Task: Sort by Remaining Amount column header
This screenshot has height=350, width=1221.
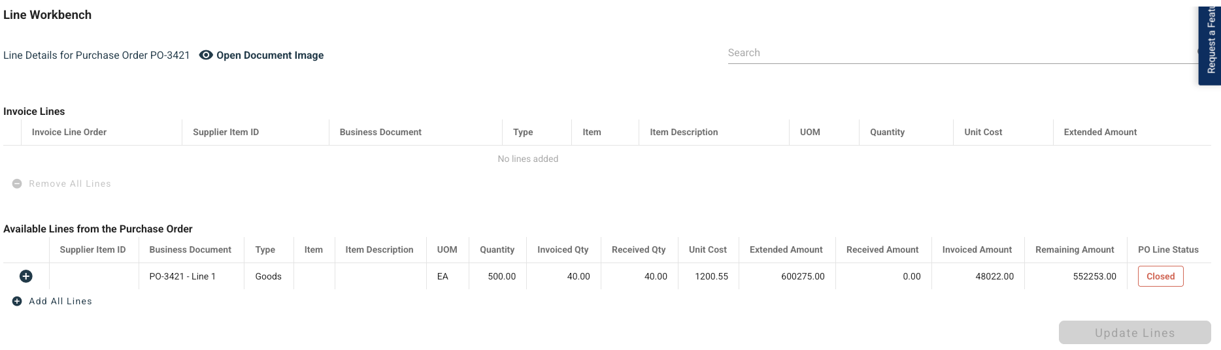Action: click(1075, 249)
